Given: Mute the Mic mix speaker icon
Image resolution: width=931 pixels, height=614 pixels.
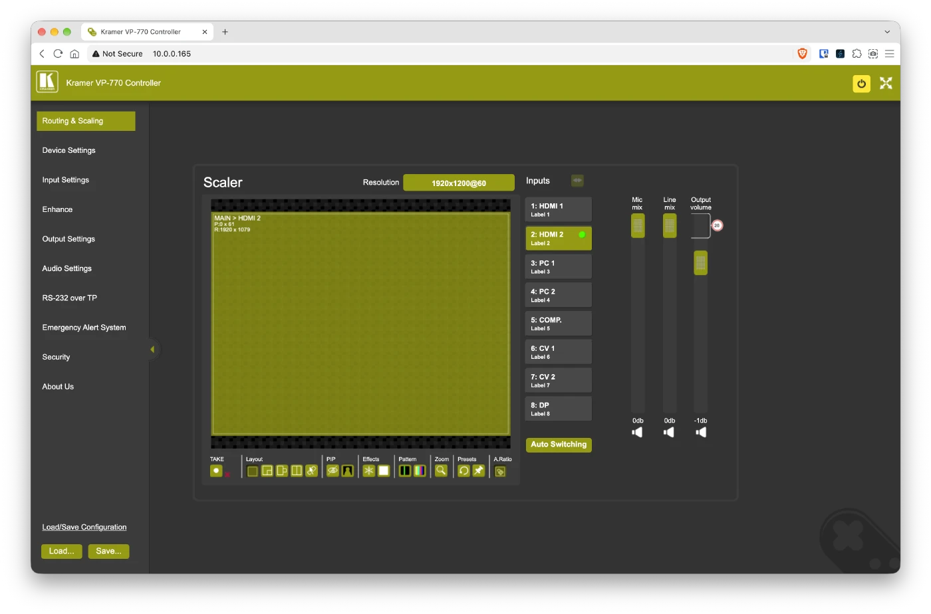Looking at the screenshot, I should coord(637,433).
